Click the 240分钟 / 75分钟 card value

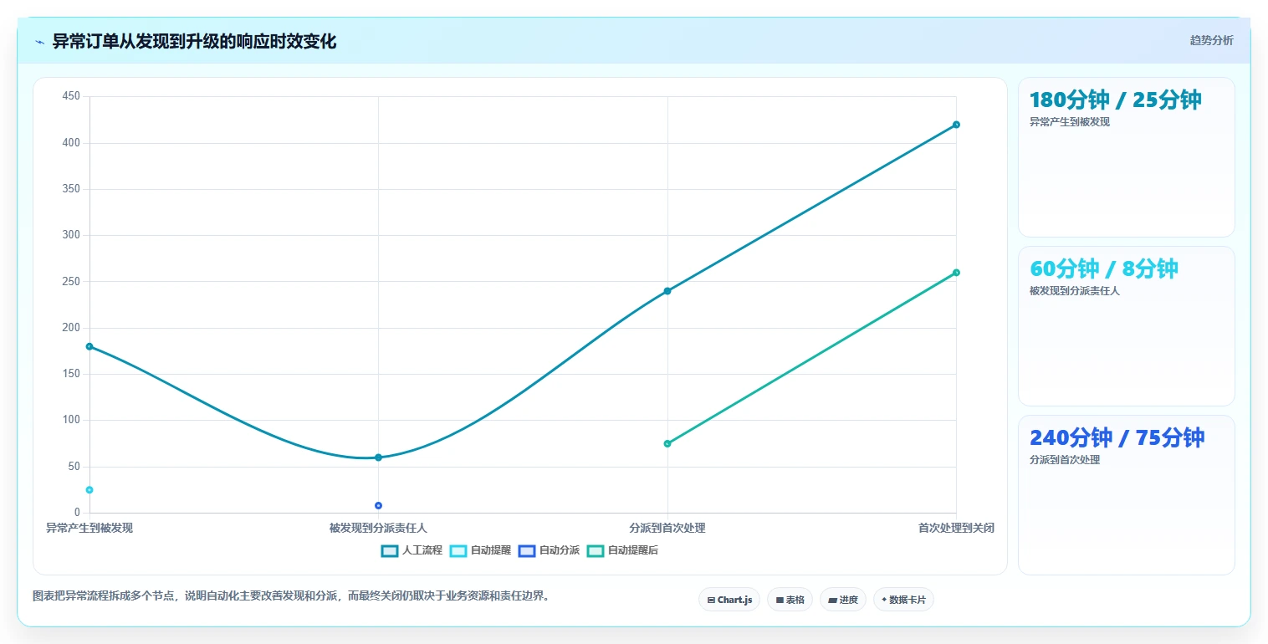pos(1117,438)
